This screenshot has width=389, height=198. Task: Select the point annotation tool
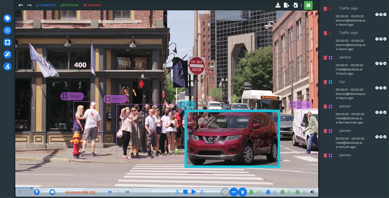point(7,30)
